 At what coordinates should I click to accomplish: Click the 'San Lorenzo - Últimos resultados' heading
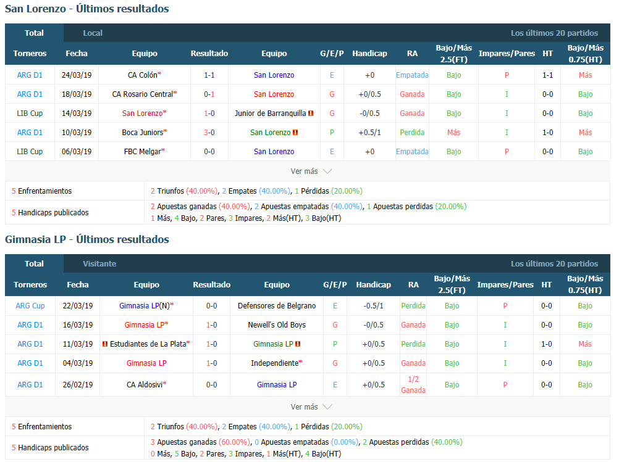coord(87,9)
